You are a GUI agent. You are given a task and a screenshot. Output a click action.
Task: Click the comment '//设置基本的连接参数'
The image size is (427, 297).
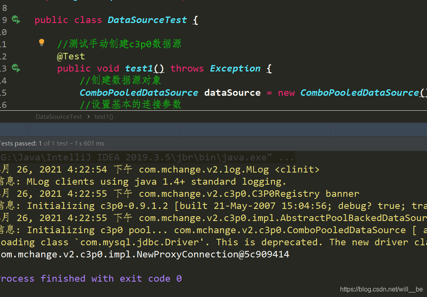pyautogui.click(x=131, y=105)
